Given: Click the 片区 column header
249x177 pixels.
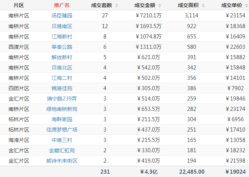Looking at the screenshot, I should 19,6.
